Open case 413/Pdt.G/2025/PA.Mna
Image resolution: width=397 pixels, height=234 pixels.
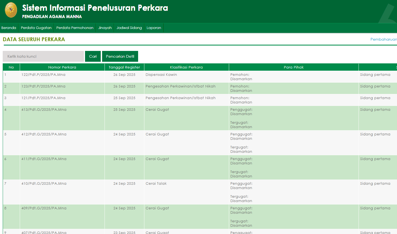(44, 110)
